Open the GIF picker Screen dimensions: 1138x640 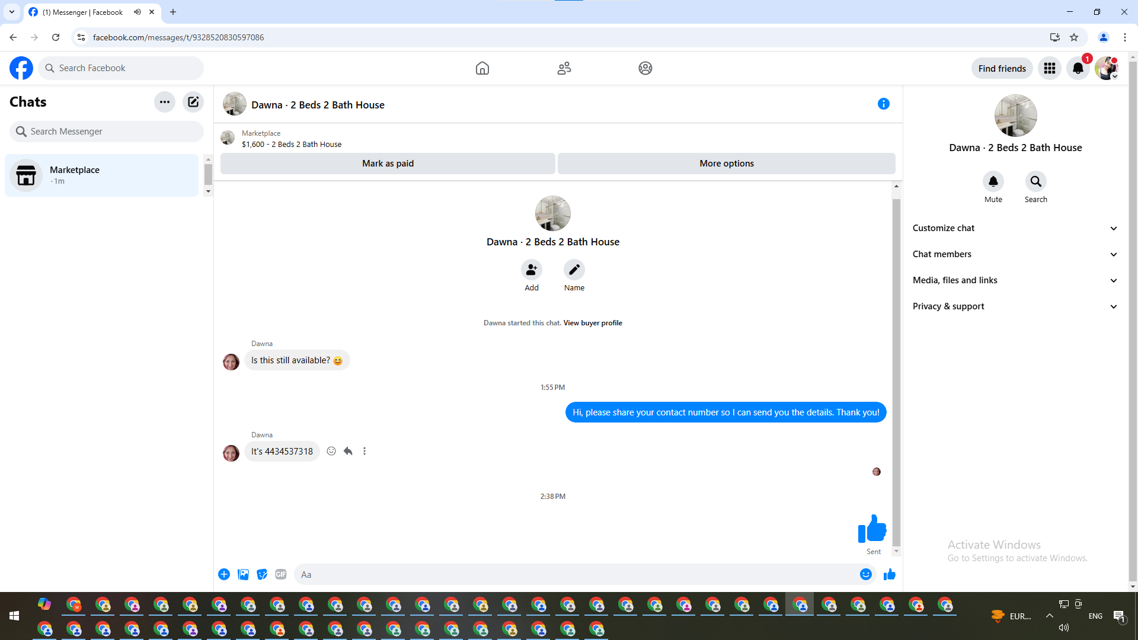(x=281, y=574)
